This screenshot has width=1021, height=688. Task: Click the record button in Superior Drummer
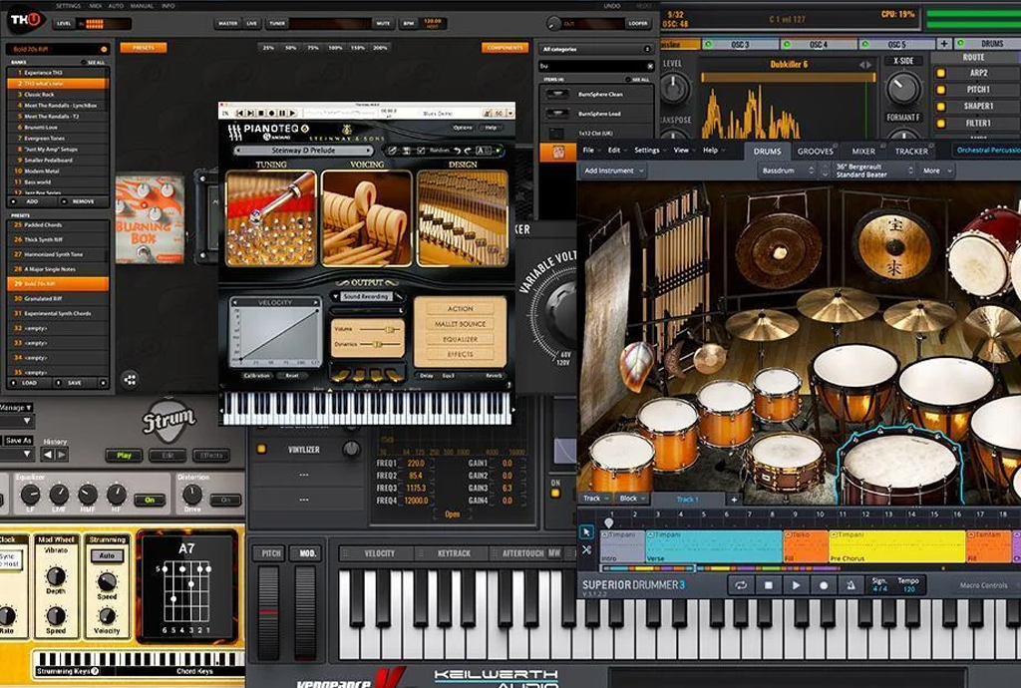[824, 585]
